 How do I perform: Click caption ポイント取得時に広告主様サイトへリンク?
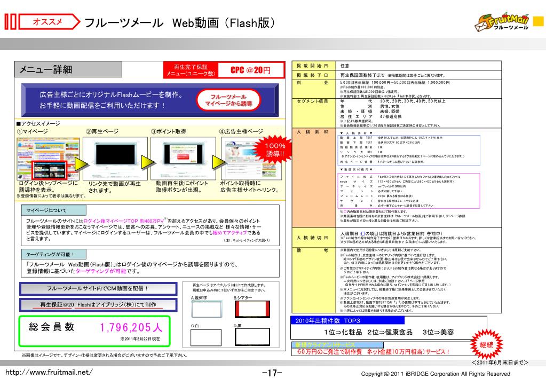coord(250,186)
